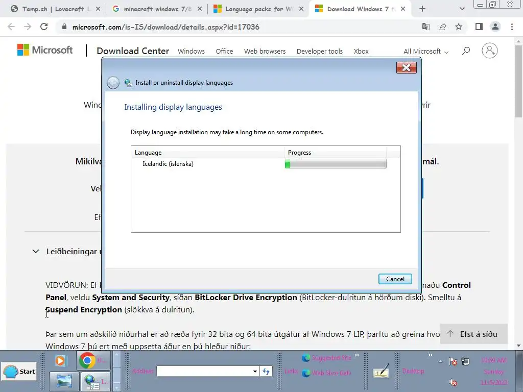View site information via the padlock icon
523x392 pixels.
click(64, 27)
